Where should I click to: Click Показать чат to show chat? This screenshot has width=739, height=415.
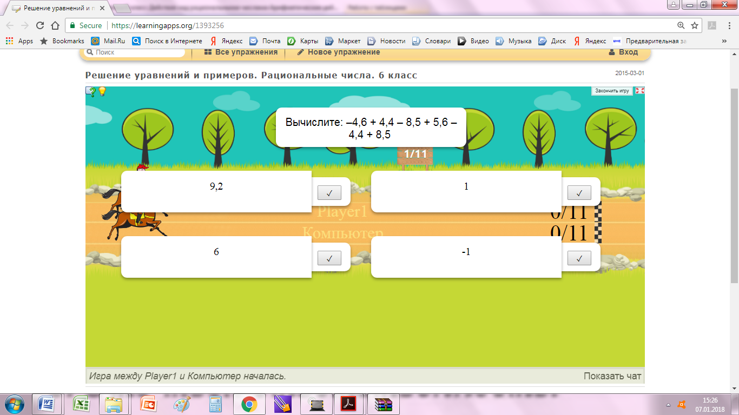pos(612,376)
